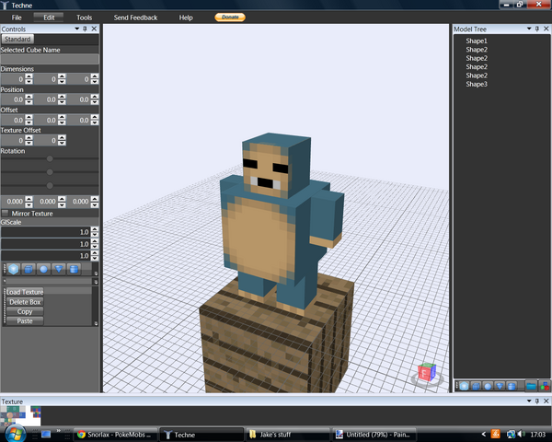Click the first rotation value field showing 0.000
This screenshot has height=442, width=552.
coord(14,202)
